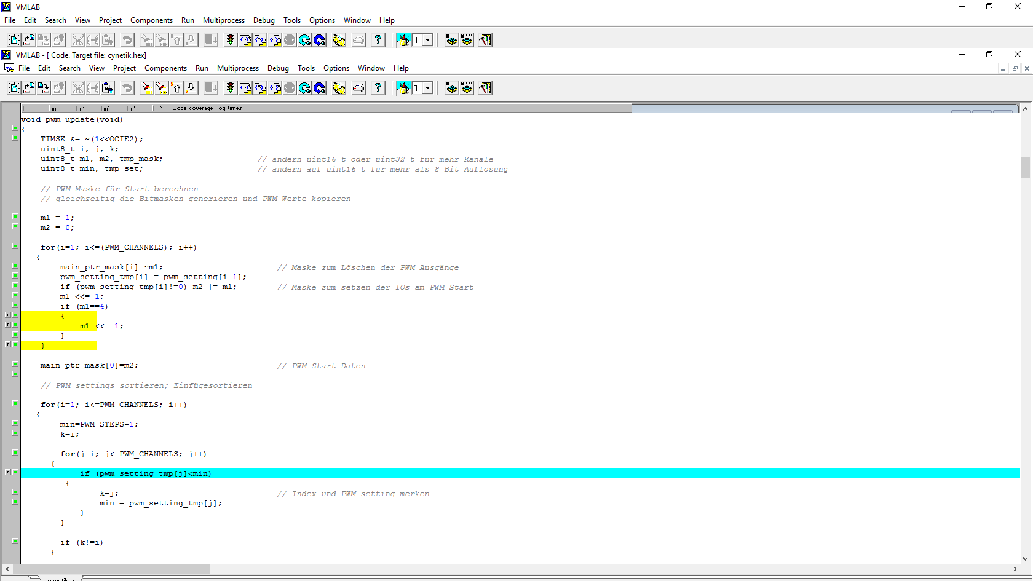Click the flashlight find icon in the Code window toolbar
Screen dimensions: 1033x581
click(146, 88)
